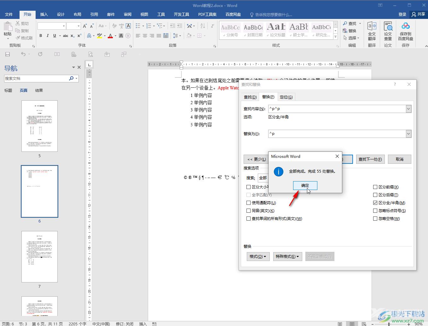Click the phonetic guide wén icon

pyautogui.click(x=121, y=26)
